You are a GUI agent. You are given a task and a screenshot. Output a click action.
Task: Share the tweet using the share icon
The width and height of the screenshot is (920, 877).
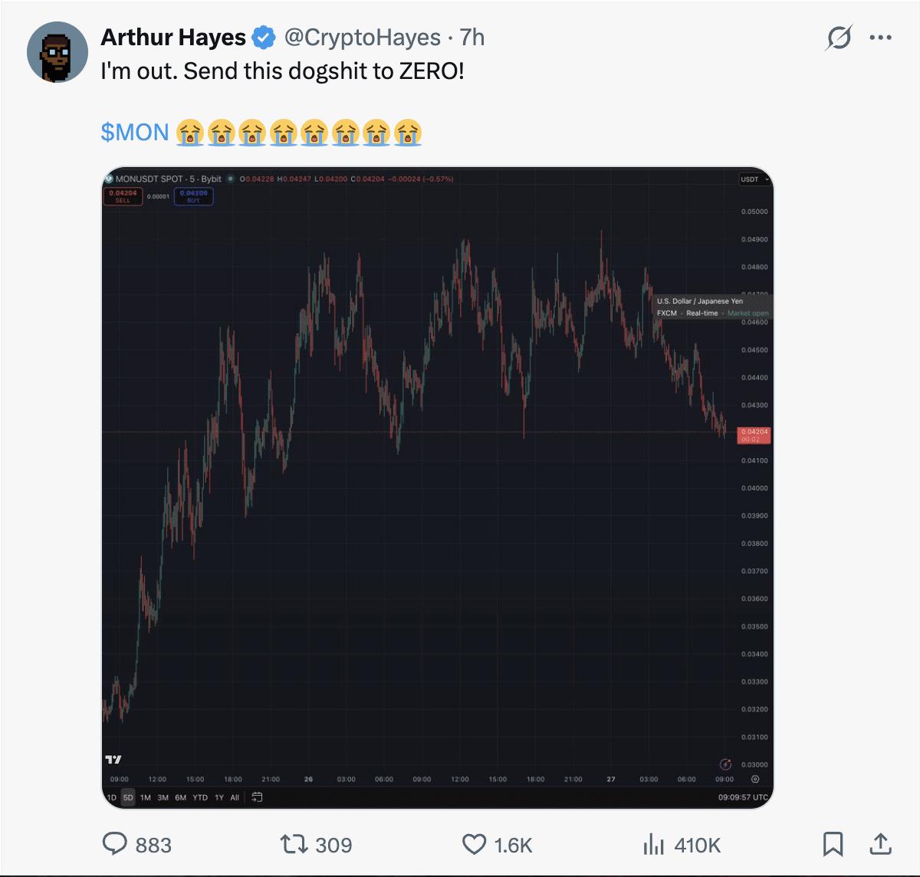(881, 844)
